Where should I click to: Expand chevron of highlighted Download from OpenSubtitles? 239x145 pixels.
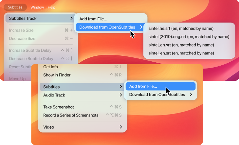(x=141, y=27)
